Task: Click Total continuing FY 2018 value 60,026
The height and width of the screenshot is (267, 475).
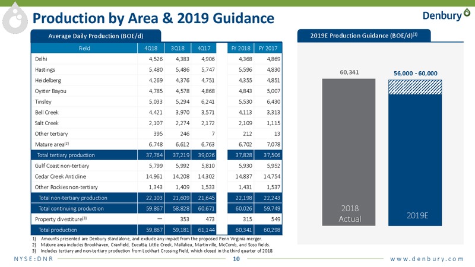Action: 244,209
